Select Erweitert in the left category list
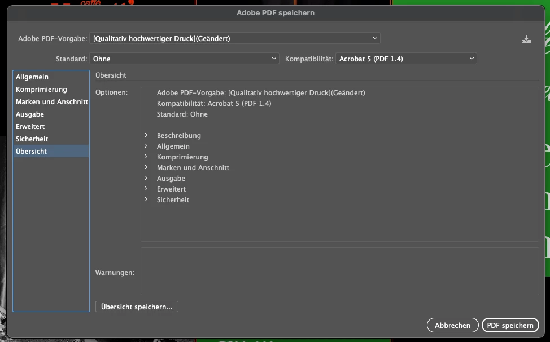This screenshot has height=342, width=550. [x=51, y=126]
